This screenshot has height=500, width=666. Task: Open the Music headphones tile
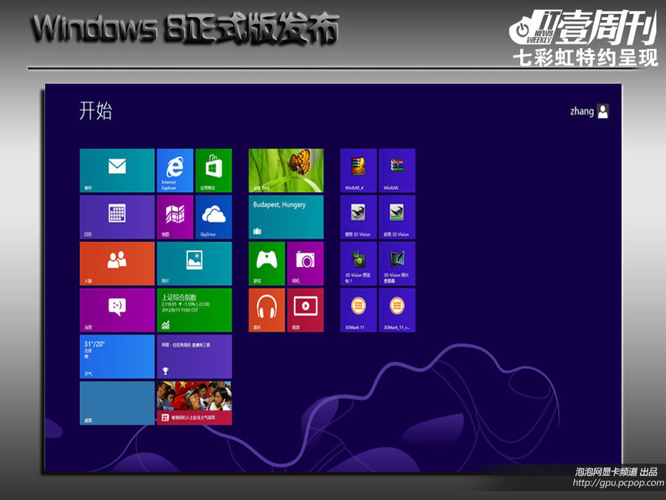coord(267,310)
